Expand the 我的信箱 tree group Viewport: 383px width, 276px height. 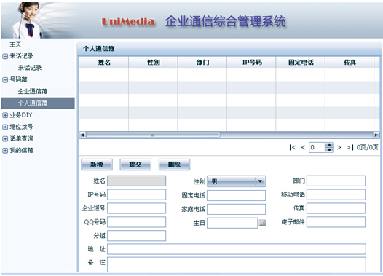click(x=5, y=151)
